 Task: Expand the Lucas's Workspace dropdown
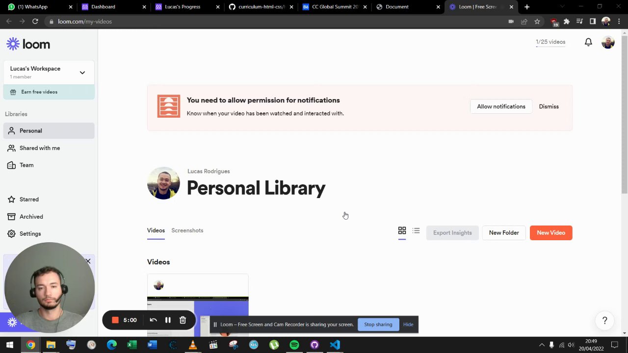tap(82, 73)
